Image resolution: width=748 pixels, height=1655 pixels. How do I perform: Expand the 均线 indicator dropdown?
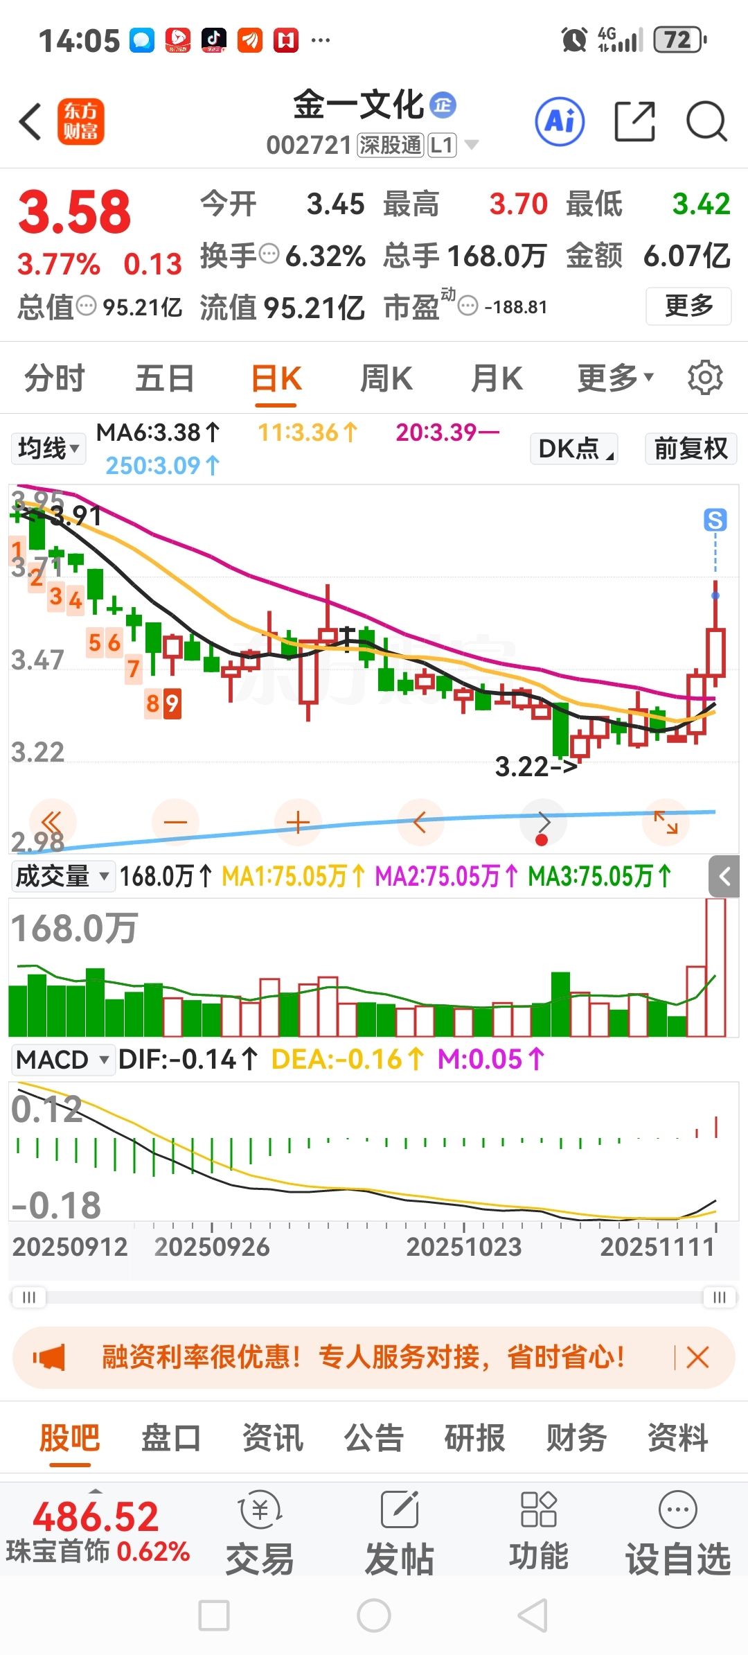[x=48, y=448]
